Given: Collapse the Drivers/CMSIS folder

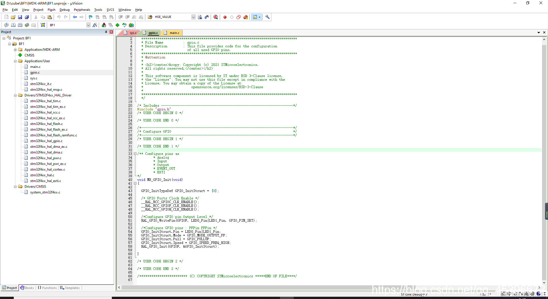Looking at the screenshot, I should tap(15, 187).
